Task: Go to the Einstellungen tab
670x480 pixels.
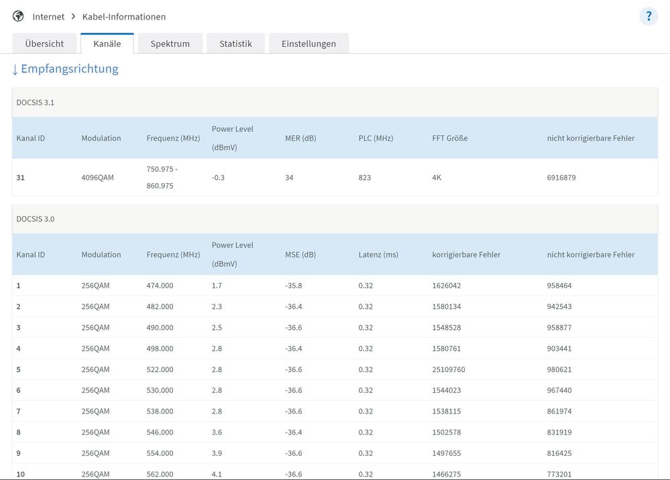Action: click(x=309, y=44)
